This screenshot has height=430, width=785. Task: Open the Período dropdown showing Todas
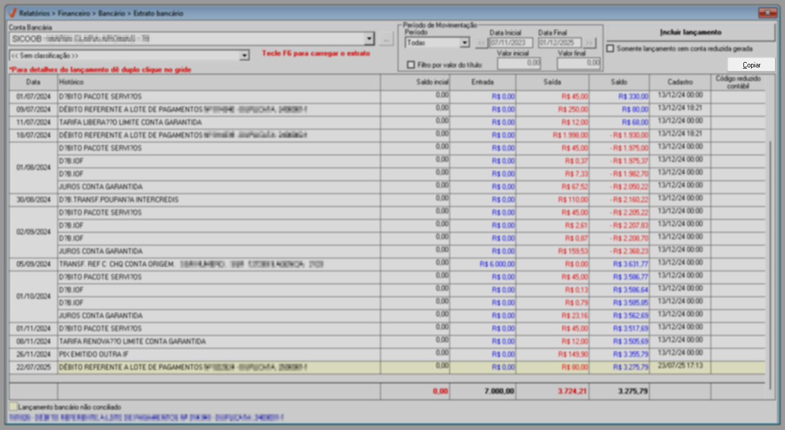coord(465,43)
